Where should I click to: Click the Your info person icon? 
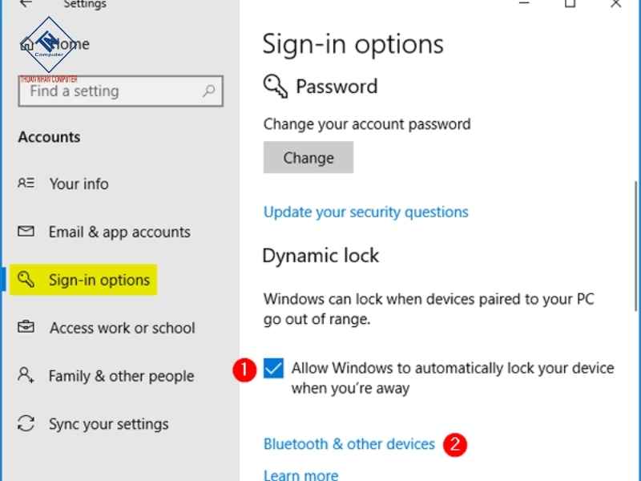(x=26, y=184)
